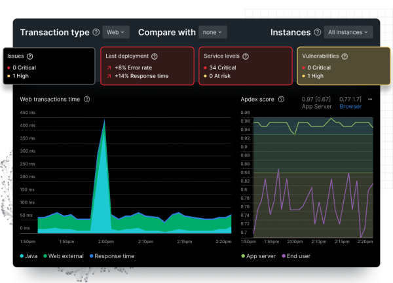Open the Issues summary card
The height and width of the screenshot is (283, 393).
coord(49,66)
